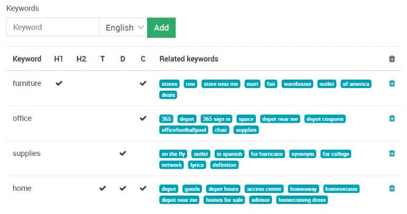Image resolution: width=407 pixels, height=214 pixels.
Task: Delete the home keyword row
Action: pyautogui.click(x=392, y=188)
